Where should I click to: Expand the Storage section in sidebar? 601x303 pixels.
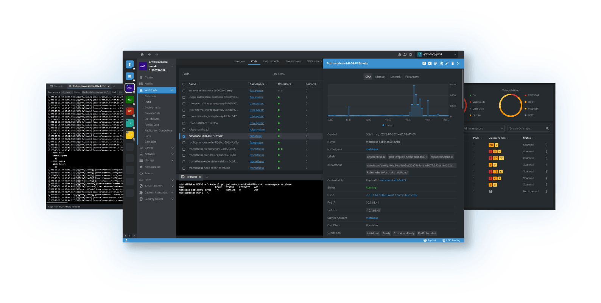(x=172, y=160)
